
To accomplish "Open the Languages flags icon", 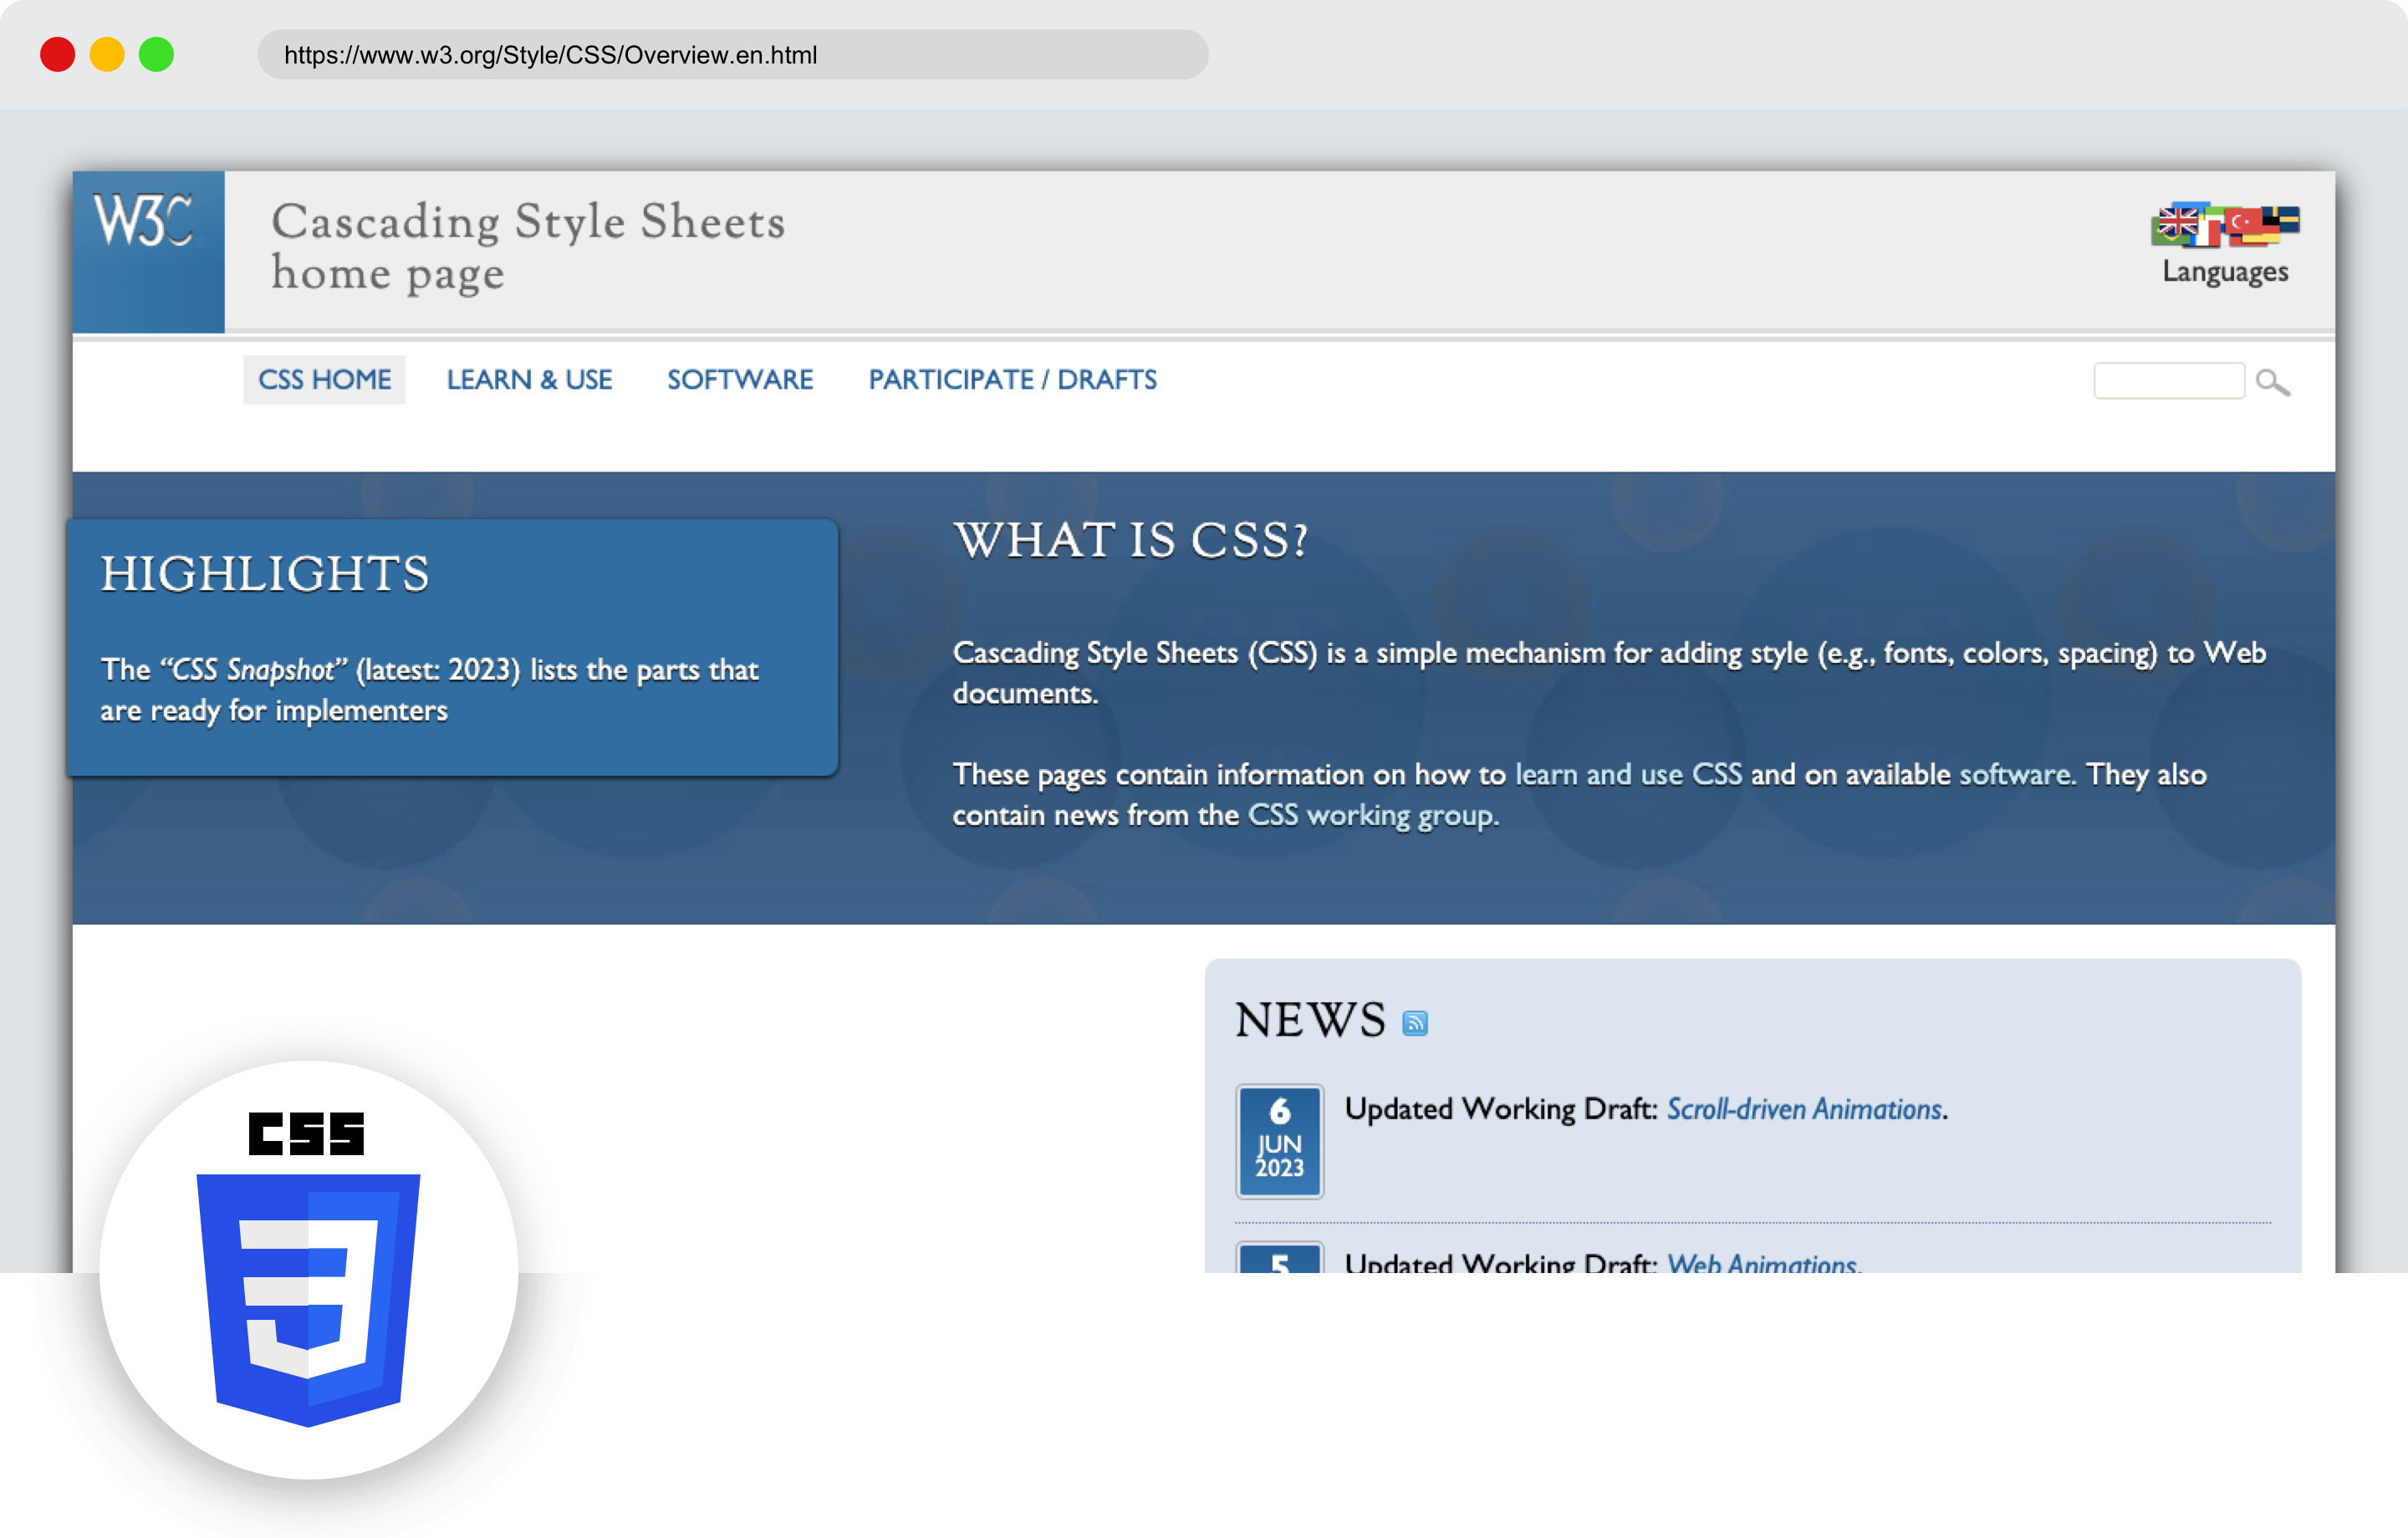I will [x=2224, y=225].
